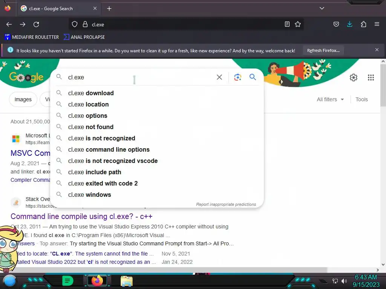Choose suggestion cl.exe is not recognized vscode
Viewport: 386px width, 289px height.
(x=157, y=161)
